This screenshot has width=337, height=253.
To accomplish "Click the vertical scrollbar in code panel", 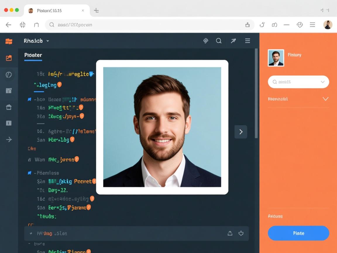I will click(256, 94).
